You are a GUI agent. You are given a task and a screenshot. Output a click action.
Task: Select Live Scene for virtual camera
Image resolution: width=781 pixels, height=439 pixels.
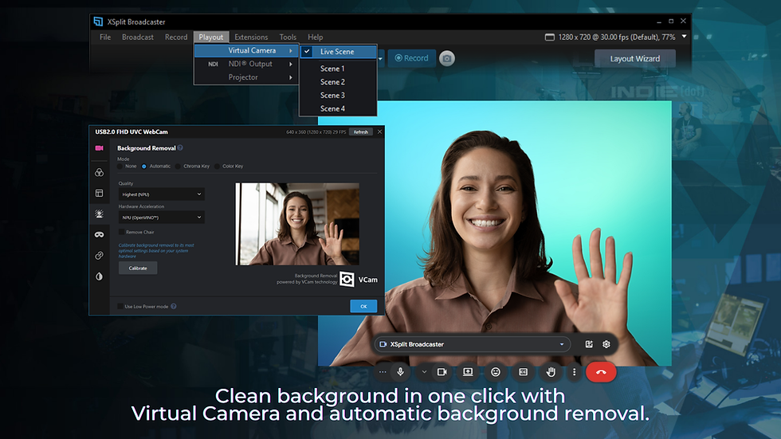338,51
